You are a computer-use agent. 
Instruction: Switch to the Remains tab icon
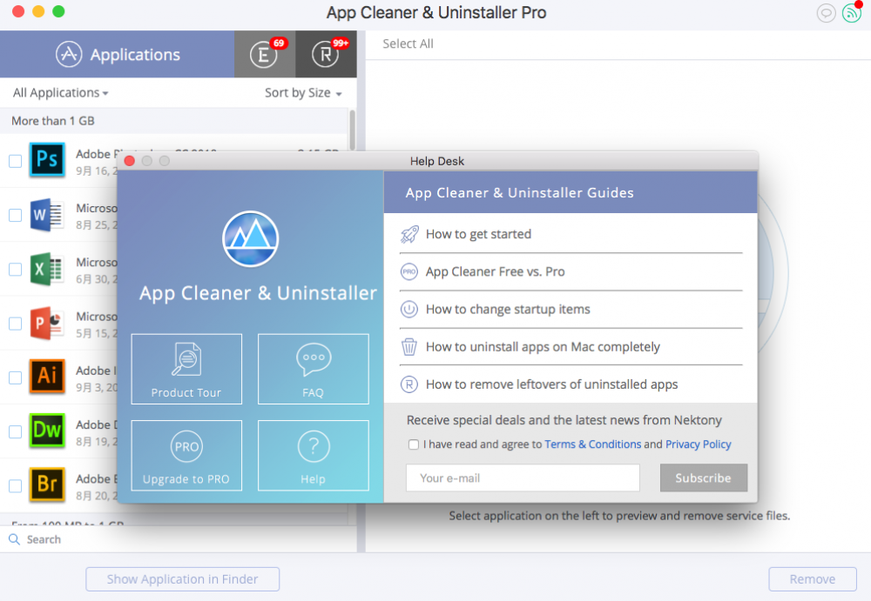325,55
